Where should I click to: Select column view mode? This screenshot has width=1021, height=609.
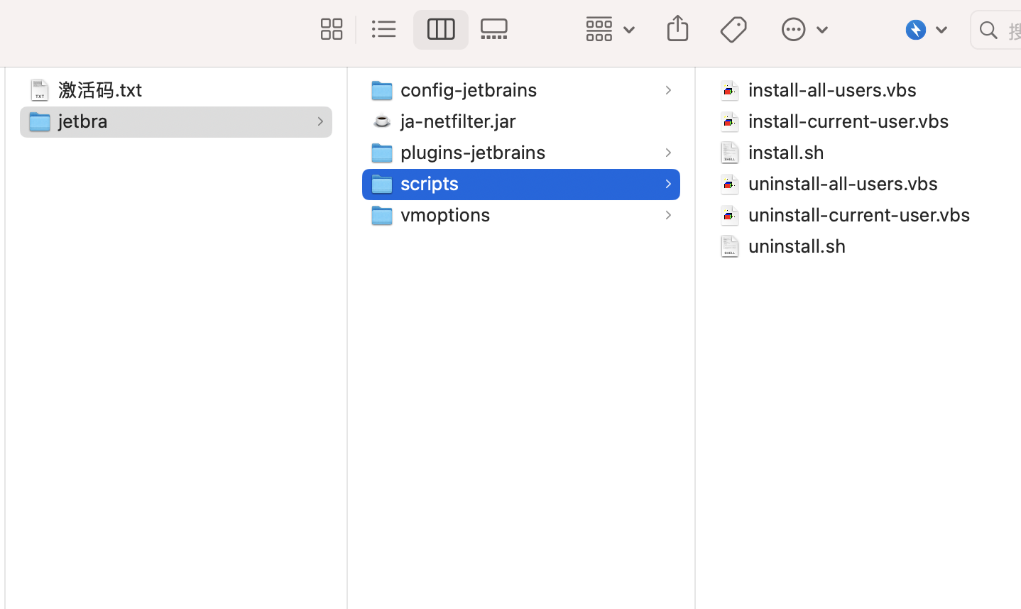click(x=440, y=29)
